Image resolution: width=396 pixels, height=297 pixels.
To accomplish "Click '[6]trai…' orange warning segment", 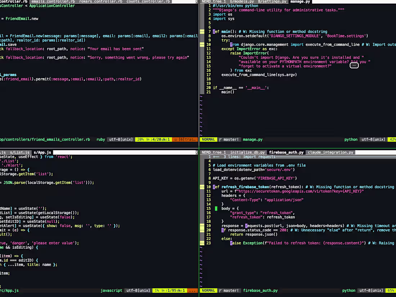I will tap(185, 139).
